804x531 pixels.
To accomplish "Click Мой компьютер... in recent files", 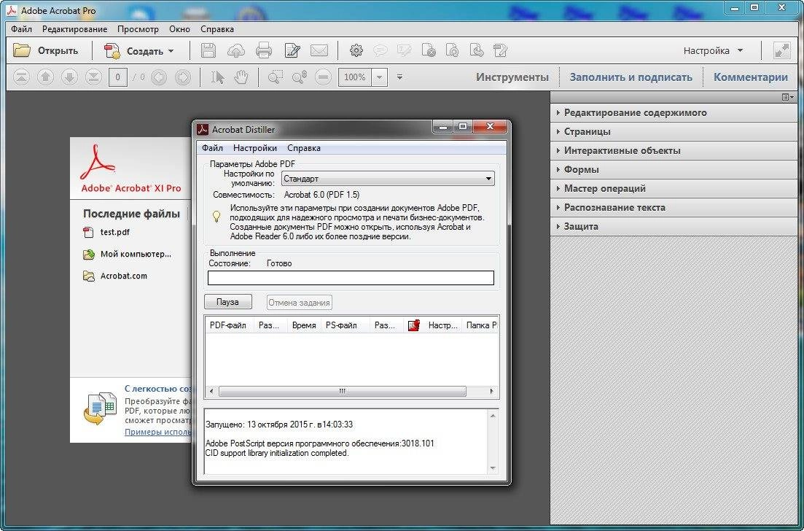I will [x=127, y=254].
